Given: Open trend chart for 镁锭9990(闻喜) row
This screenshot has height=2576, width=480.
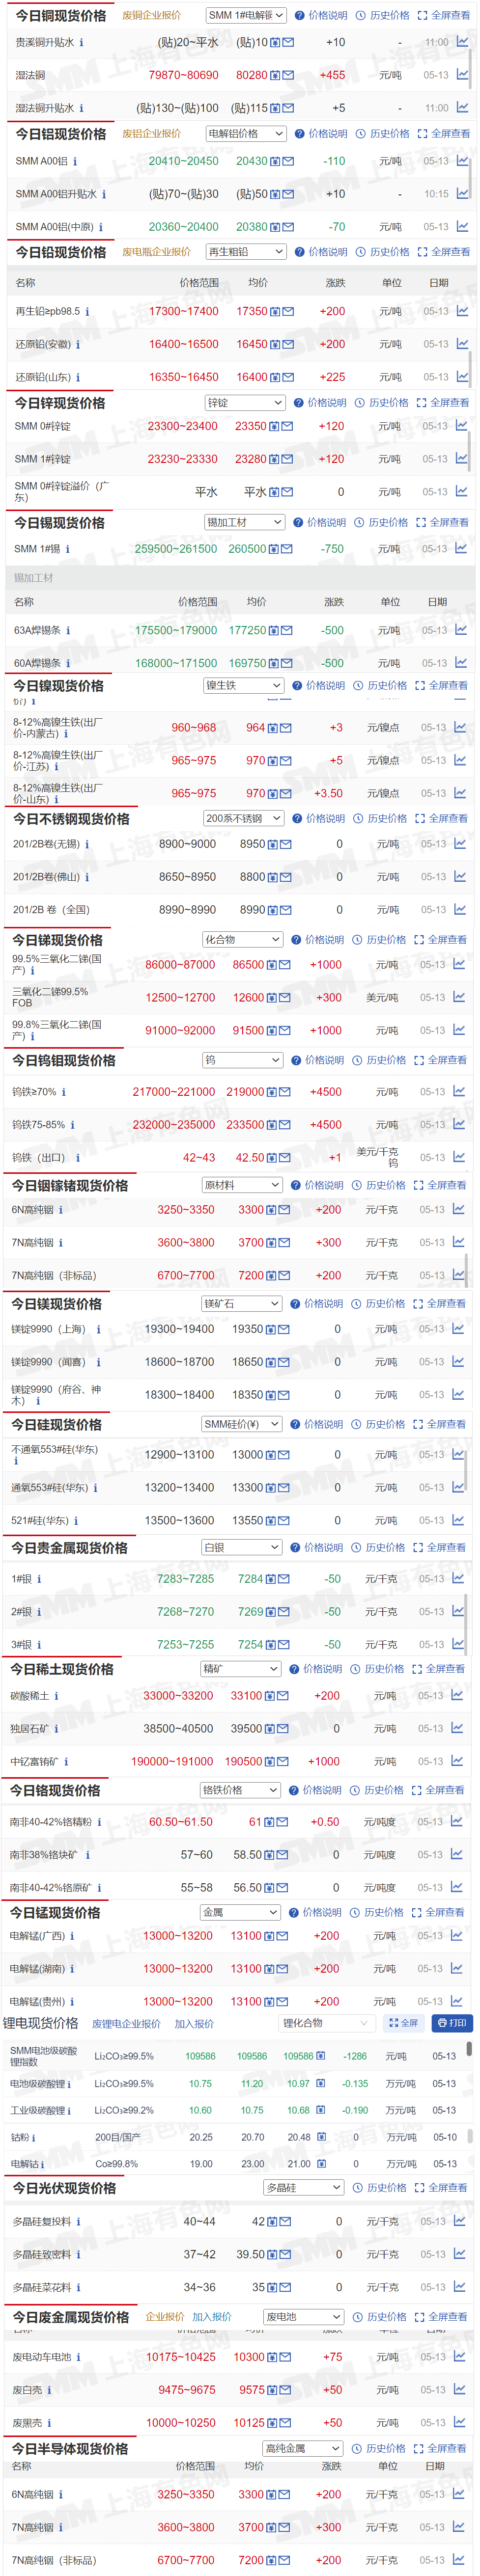Looking at the screenshot, I should pos(458,1362).
